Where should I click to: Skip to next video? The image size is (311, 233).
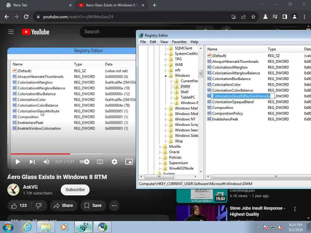pos(32,162)
